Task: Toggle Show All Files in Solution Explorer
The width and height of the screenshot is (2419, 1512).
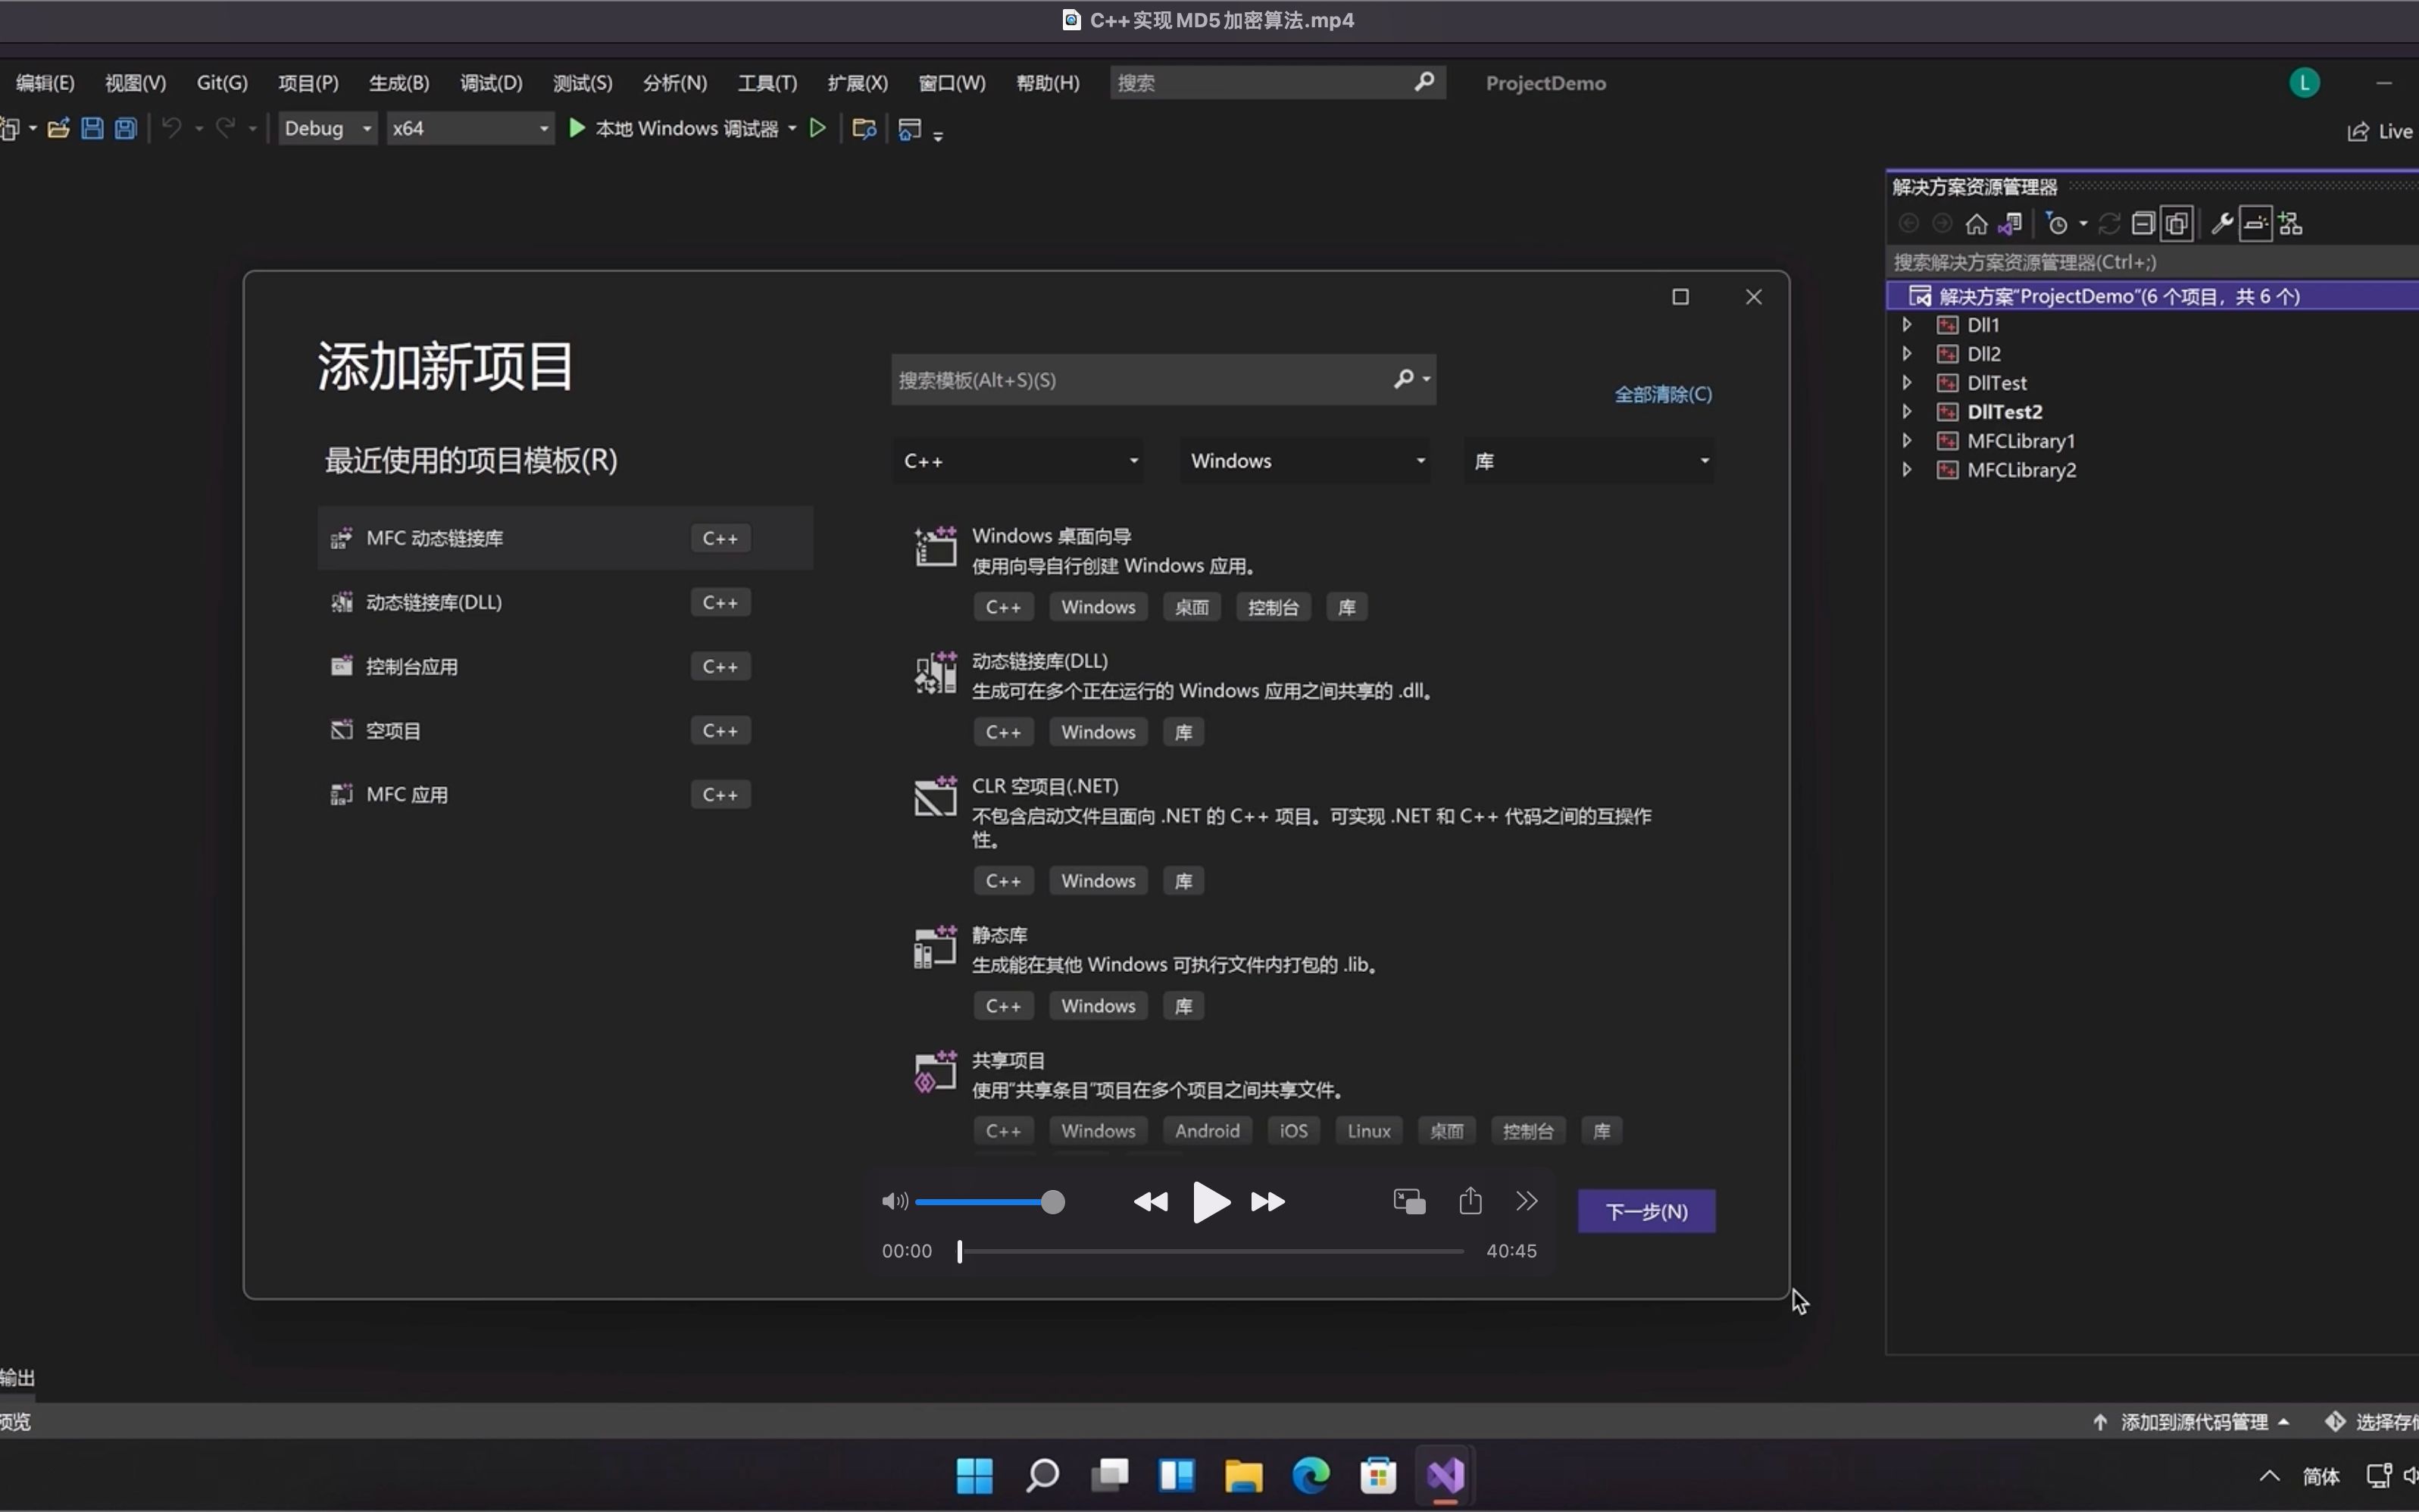Action: pyautogui.click(x=2177, y=223)
